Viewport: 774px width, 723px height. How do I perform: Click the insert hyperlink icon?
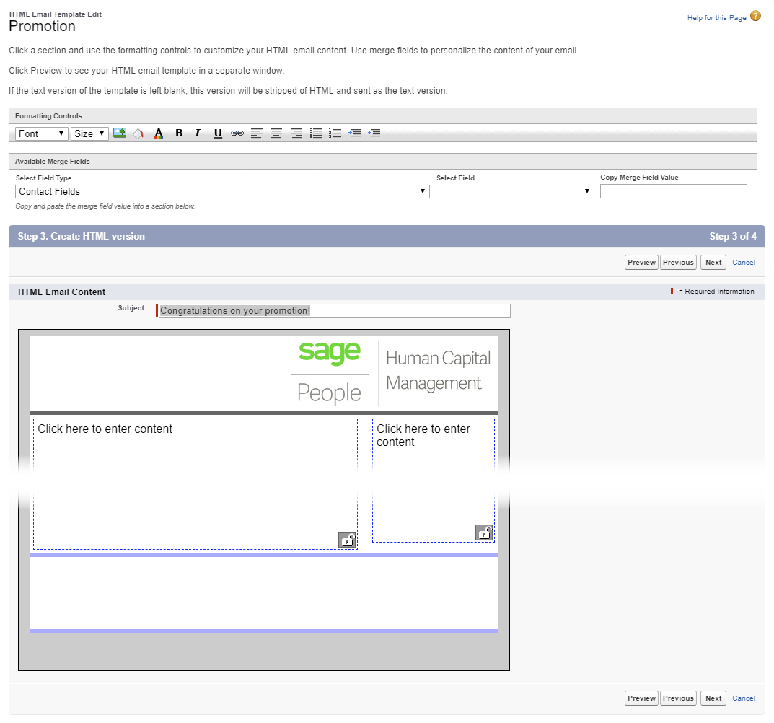point(237,133)
